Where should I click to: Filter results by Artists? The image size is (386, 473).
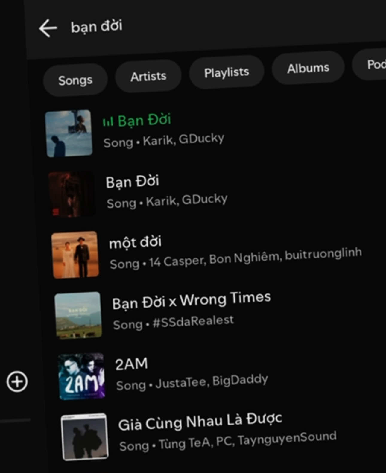(148, 77)
